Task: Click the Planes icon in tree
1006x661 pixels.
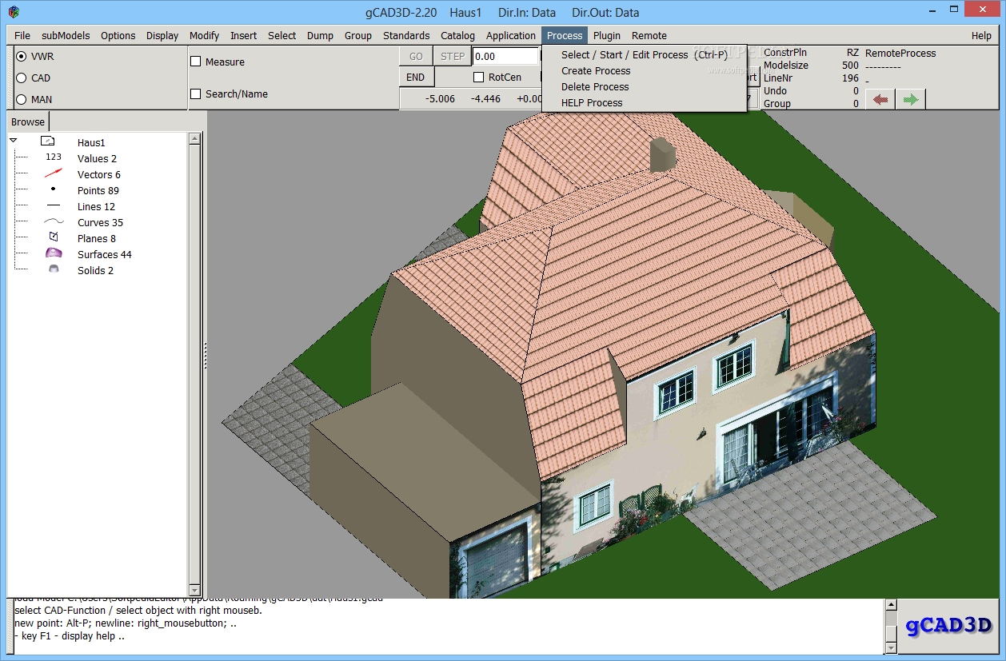Action: click(x=54, y=237)
